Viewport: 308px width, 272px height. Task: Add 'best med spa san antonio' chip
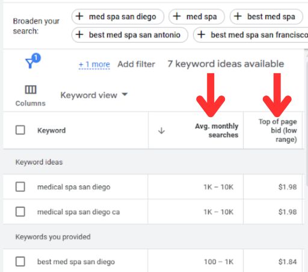coord(130,35)
